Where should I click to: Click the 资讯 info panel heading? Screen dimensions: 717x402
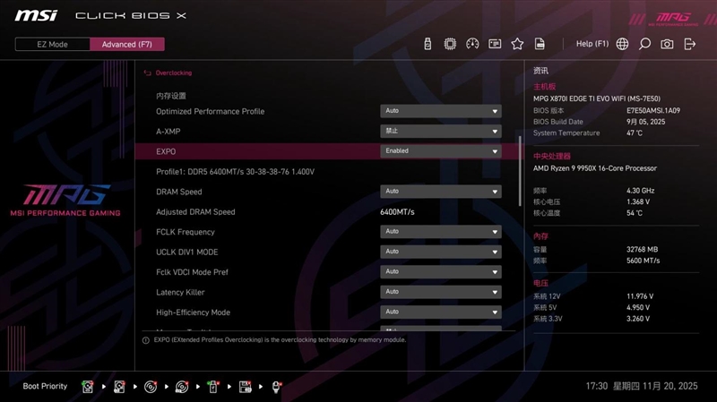[540, 71]
